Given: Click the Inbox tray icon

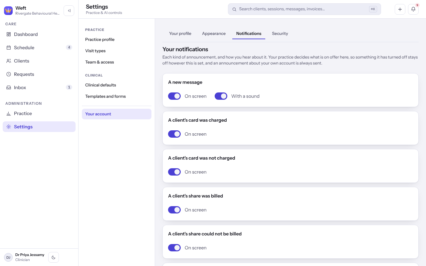Looking at the screenshot, I should 9,87.
